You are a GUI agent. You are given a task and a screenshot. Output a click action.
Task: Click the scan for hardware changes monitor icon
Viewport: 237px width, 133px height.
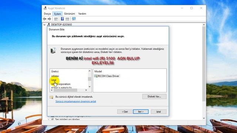pos(74,19)
